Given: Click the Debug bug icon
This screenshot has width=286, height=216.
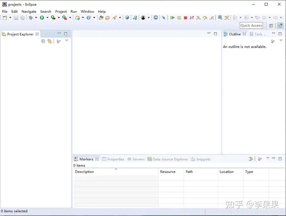Looking at the screenshot, I should tap(31, 18).
